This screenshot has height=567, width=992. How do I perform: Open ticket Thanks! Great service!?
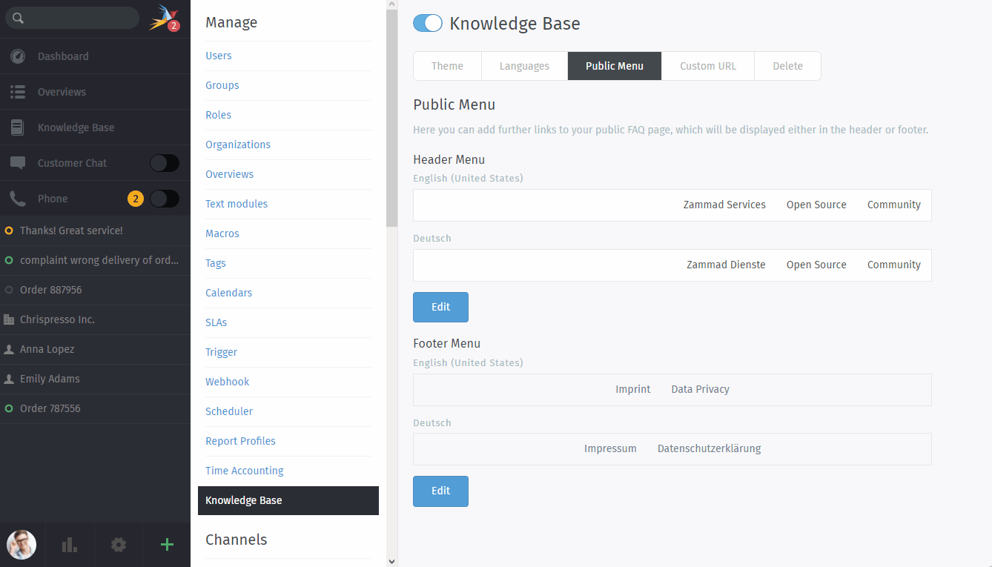pyautogui.click(x=95, y=231)
